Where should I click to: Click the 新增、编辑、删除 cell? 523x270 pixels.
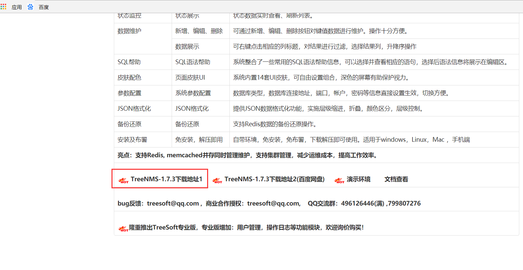click(201, 31)
